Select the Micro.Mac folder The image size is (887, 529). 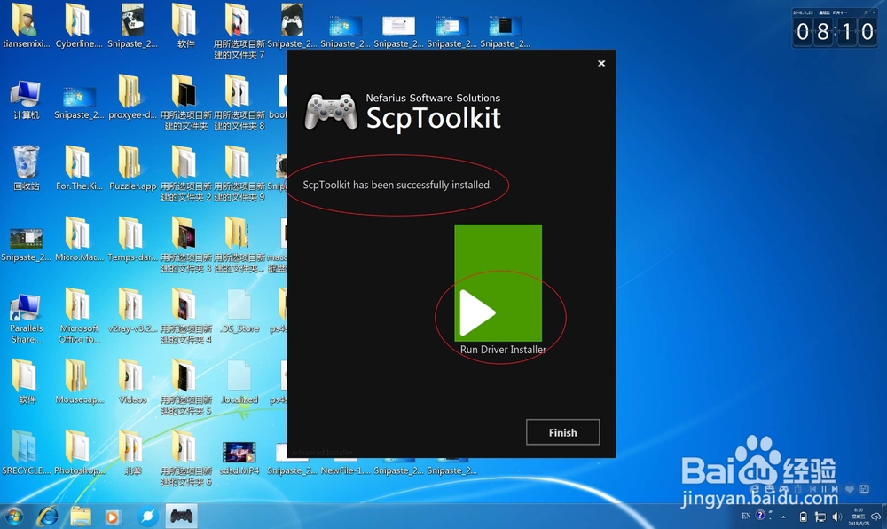coord(79,240)
